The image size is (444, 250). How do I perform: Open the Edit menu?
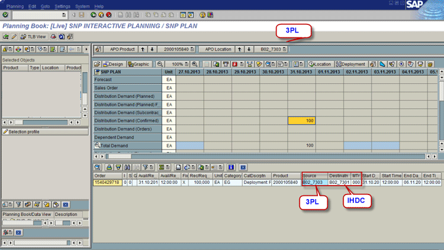pos(32,7)
